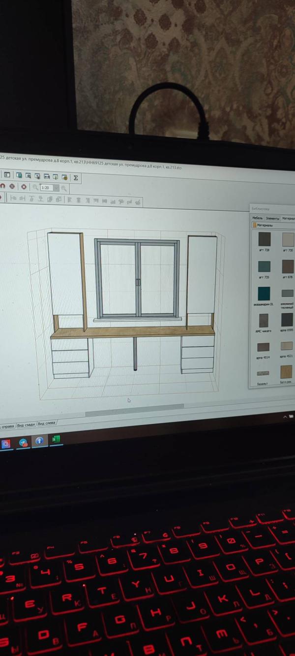Select the АМС чикаго material thumbnail
Image resolution: width=295 pixels, height=656 pixels.
(264, 320)
